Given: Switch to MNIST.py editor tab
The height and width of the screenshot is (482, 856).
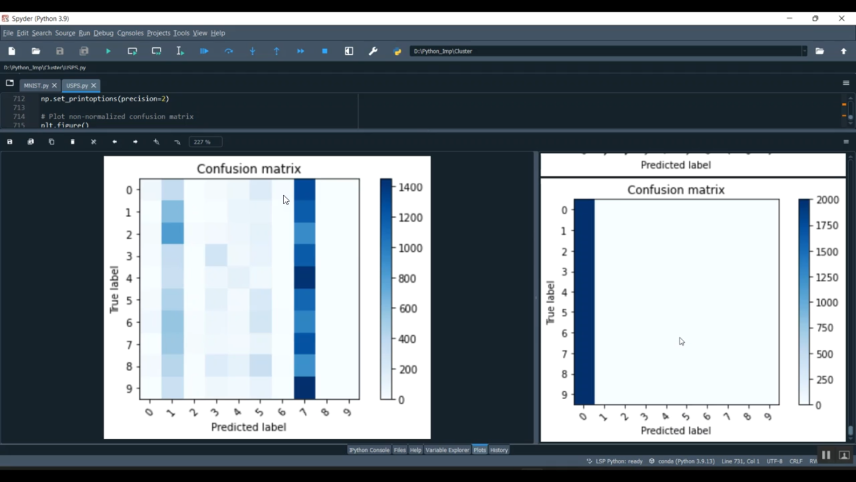Looking at the screenshot, I should pos(36,86).
